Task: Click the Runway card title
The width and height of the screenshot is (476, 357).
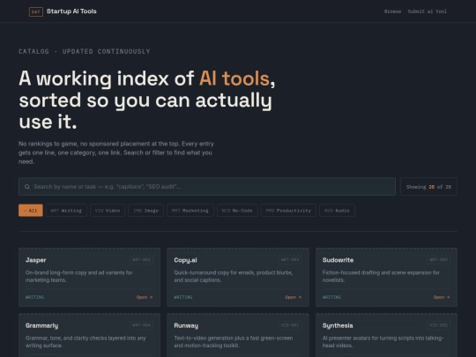Action: pyautogui.click(x=186, y=326)
